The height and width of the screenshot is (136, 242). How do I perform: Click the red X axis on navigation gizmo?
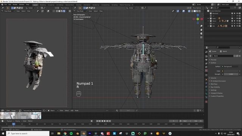point(202,19)
